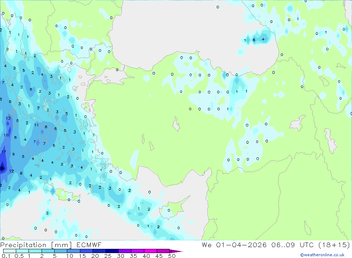Click the date 'We 01-04-2026'
352x258 pixels.
click(234, 245)
